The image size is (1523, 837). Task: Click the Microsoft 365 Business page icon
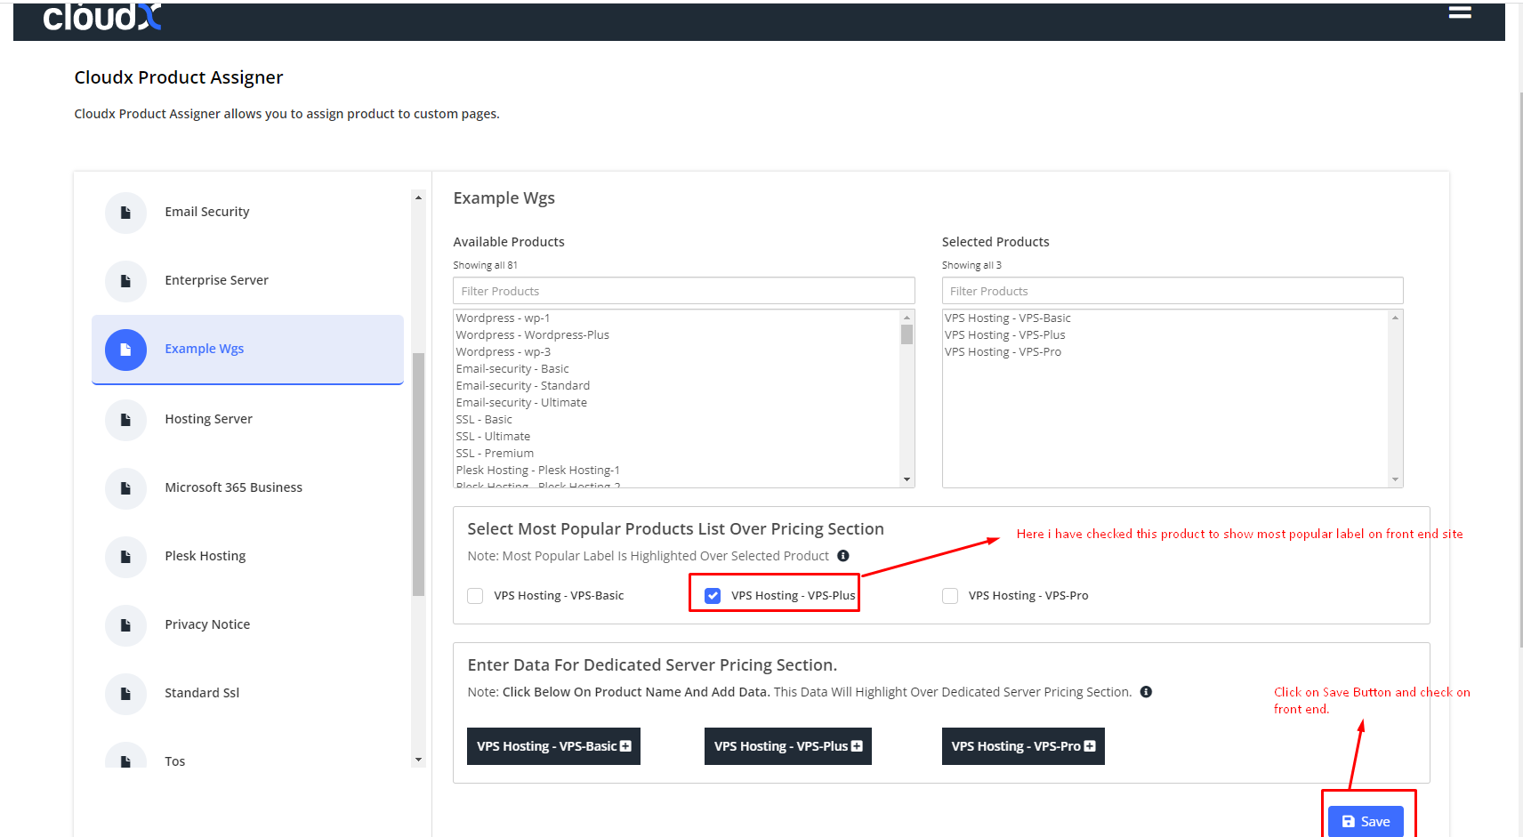(x=125, y=488)
